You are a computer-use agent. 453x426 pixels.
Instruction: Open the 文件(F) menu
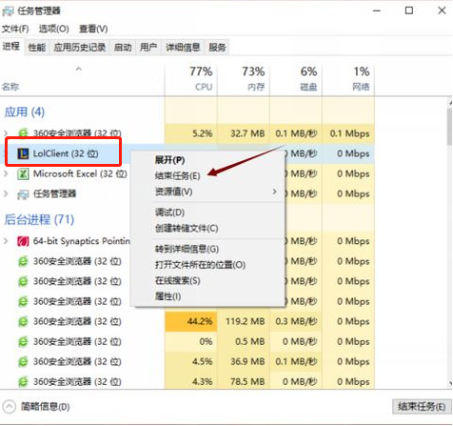(15, 29)
